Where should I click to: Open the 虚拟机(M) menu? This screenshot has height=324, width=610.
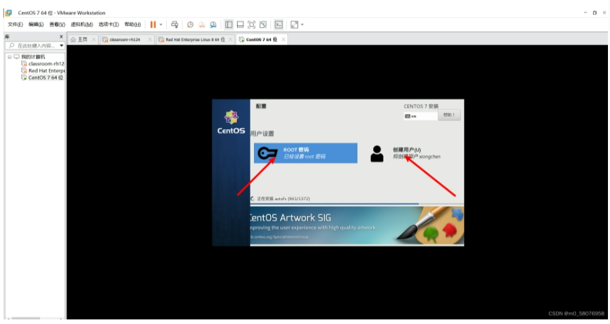82,25
